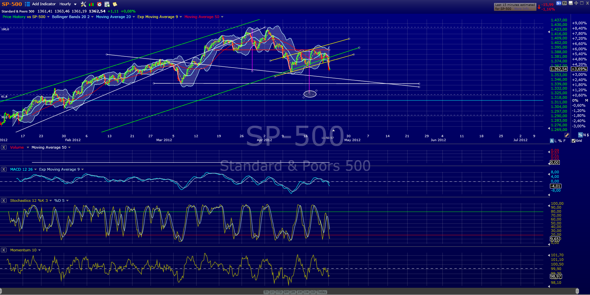The image size is (590, 295).
Task: Click the SP-500 symbol title
Action: [12, 4]
